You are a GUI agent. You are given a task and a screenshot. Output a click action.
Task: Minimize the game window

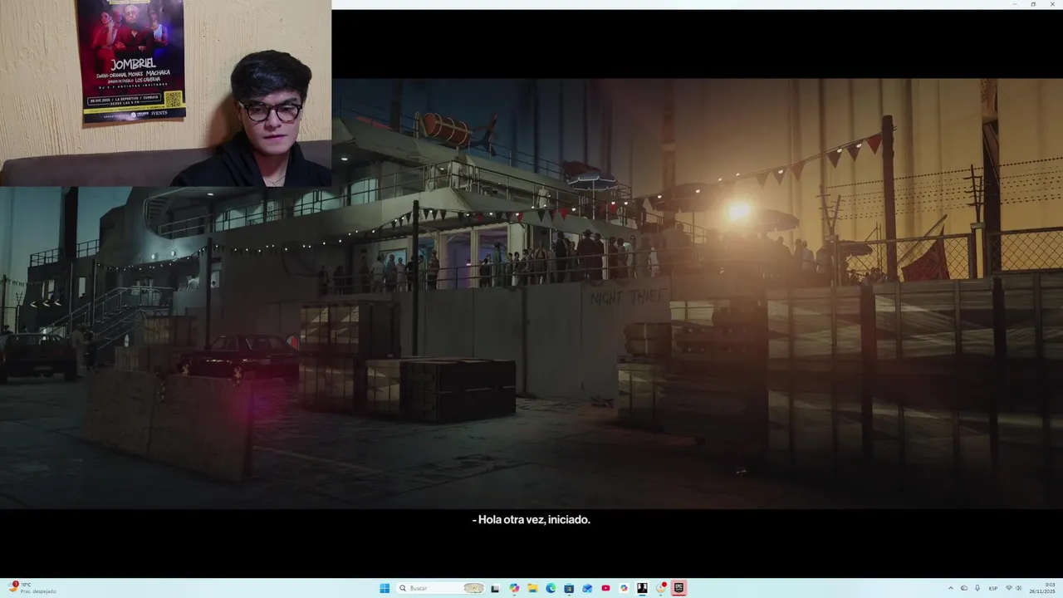coord(1015,4)
